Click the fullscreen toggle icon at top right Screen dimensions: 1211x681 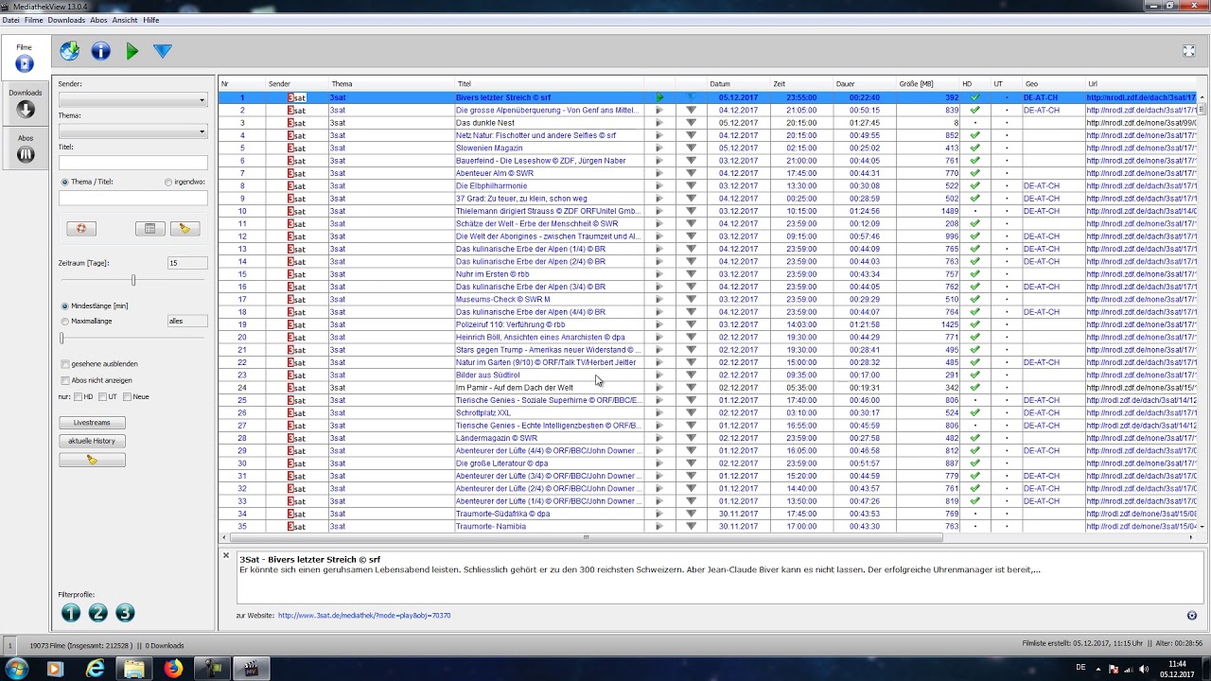click(x=1189, y=52)
